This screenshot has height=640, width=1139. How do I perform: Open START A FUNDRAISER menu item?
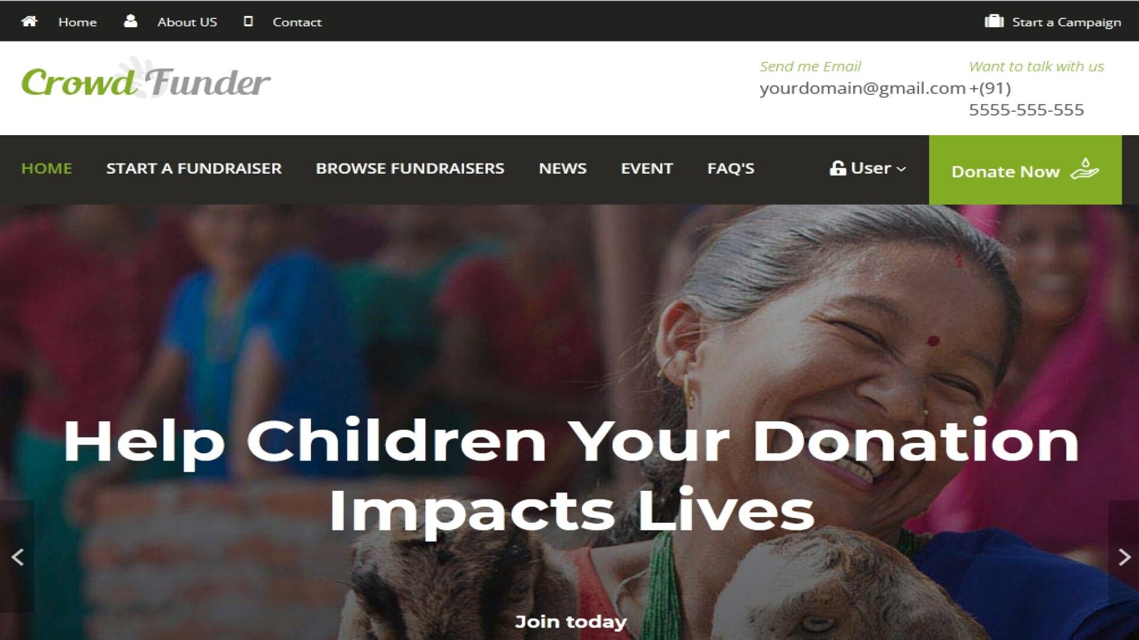coord(194,169)
